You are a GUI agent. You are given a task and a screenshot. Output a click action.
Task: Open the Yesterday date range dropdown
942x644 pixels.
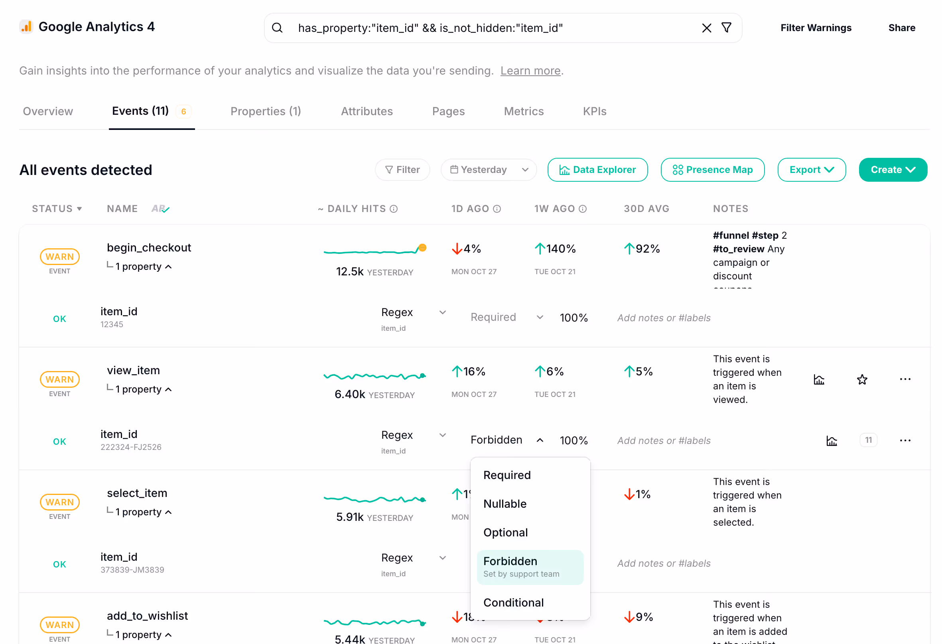(x=489, y=170)
